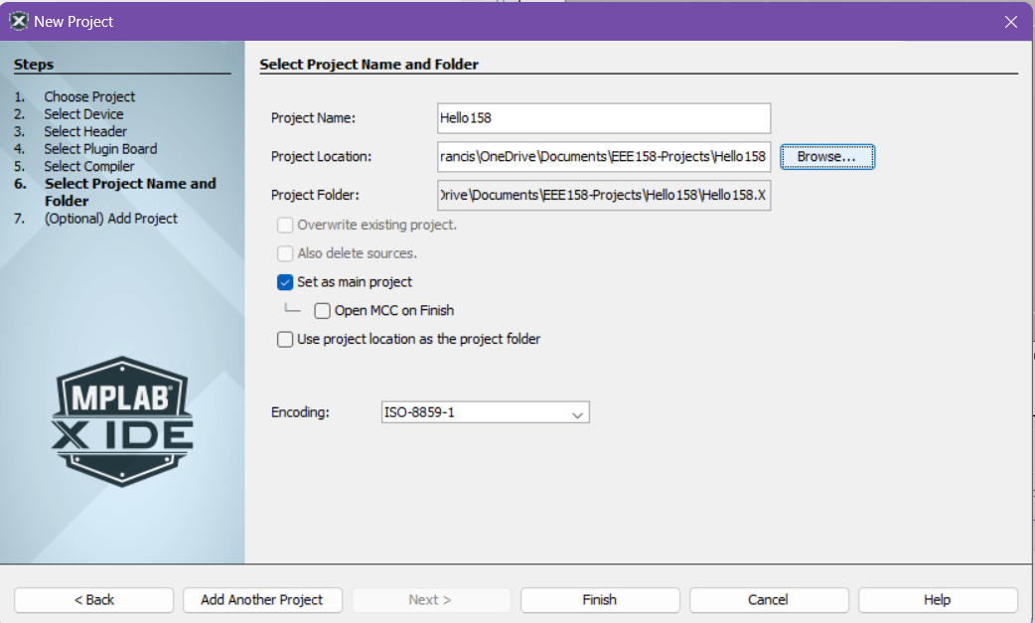Uncheck Set as main project
Image resolution: width=1035 pixels, height=623 pixels.
286,282
